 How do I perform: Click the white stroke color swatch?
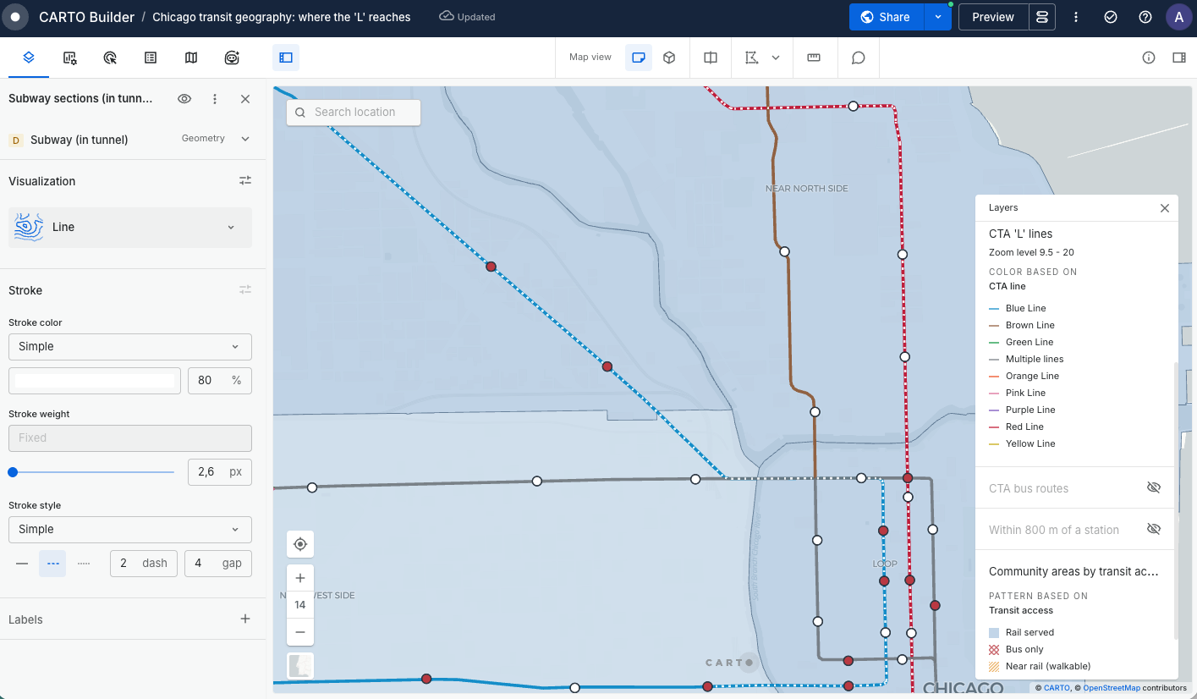coord(95,381)
